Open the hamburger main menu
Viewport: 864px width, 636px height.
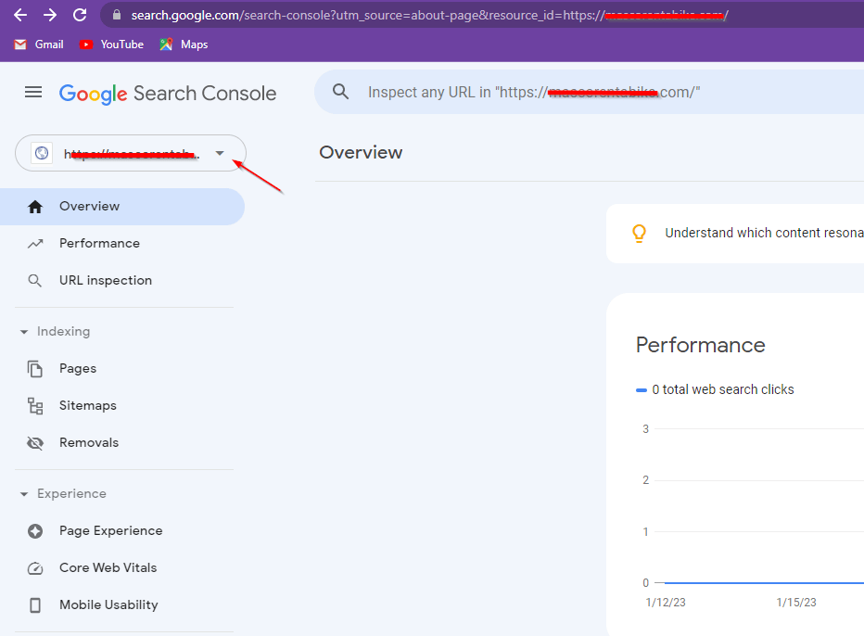[x=33, y=93]
